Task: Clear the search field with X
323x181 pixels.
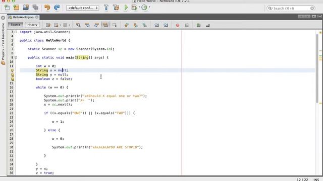Action: tap(312, 8)
